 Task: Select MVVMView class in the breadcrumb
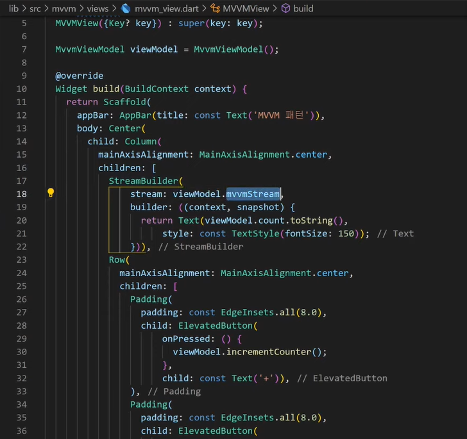246,8
